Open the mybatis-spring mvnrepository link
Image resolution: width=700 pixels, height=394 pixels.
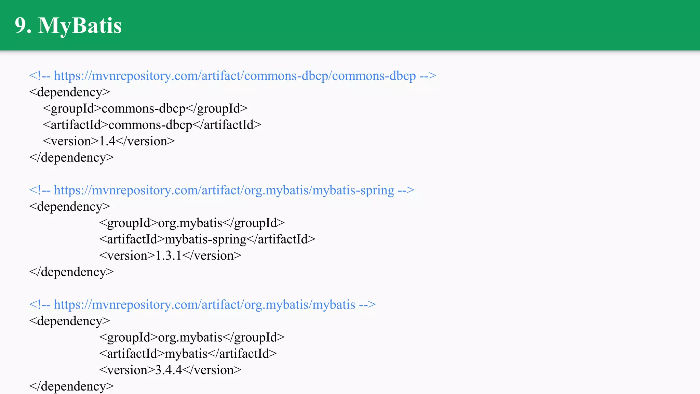224,190
